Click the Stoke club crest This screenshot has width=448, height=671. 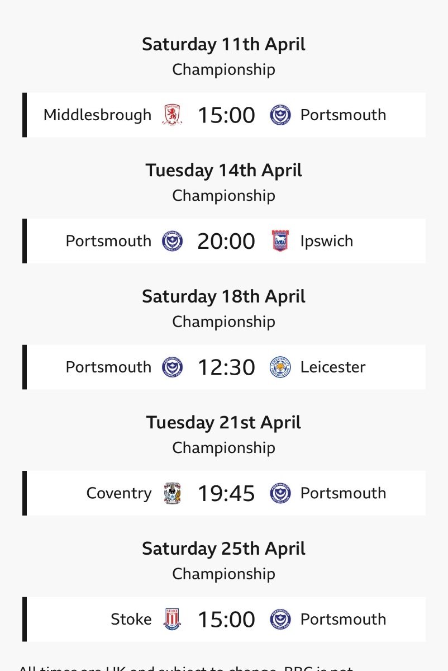pyautogui.click(x=172, y=619)
